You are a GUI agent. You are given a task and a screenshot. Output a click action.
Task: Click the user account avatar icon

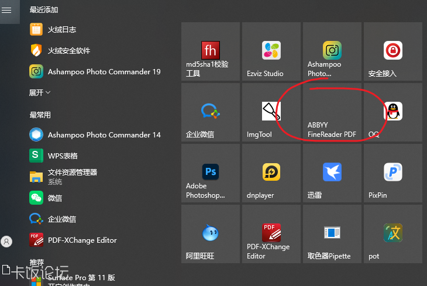[x=6, y=242]
